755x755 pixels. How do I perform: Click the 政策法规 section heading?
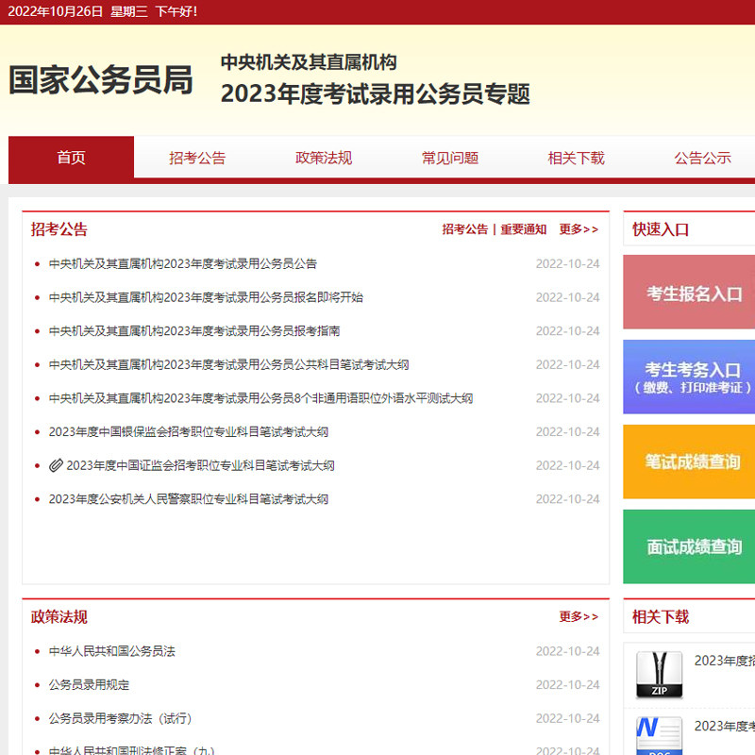(59, 616)
